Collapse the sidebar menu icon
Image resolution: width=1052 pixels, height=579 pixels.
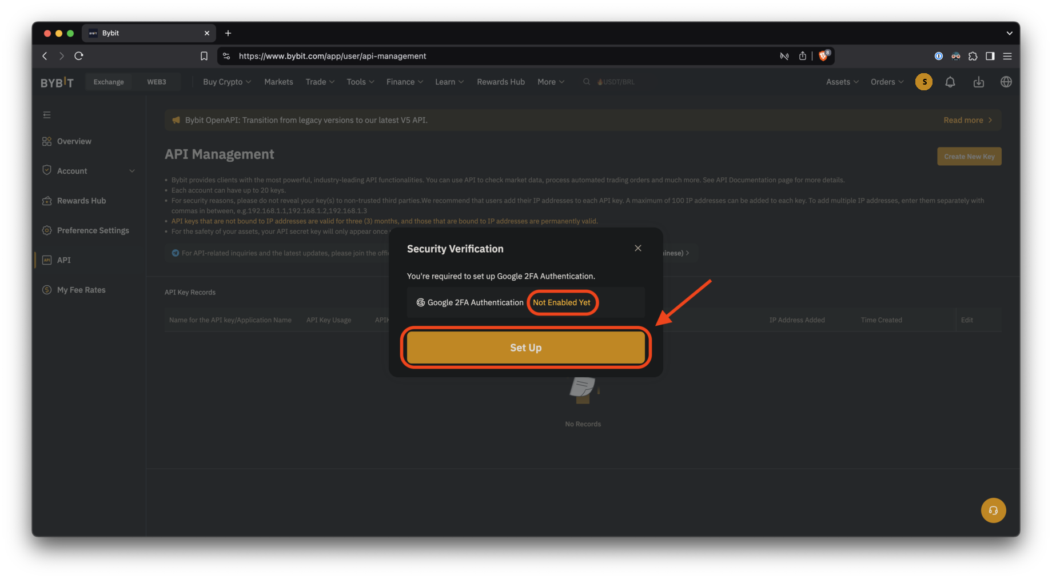[x=47, y=115]
